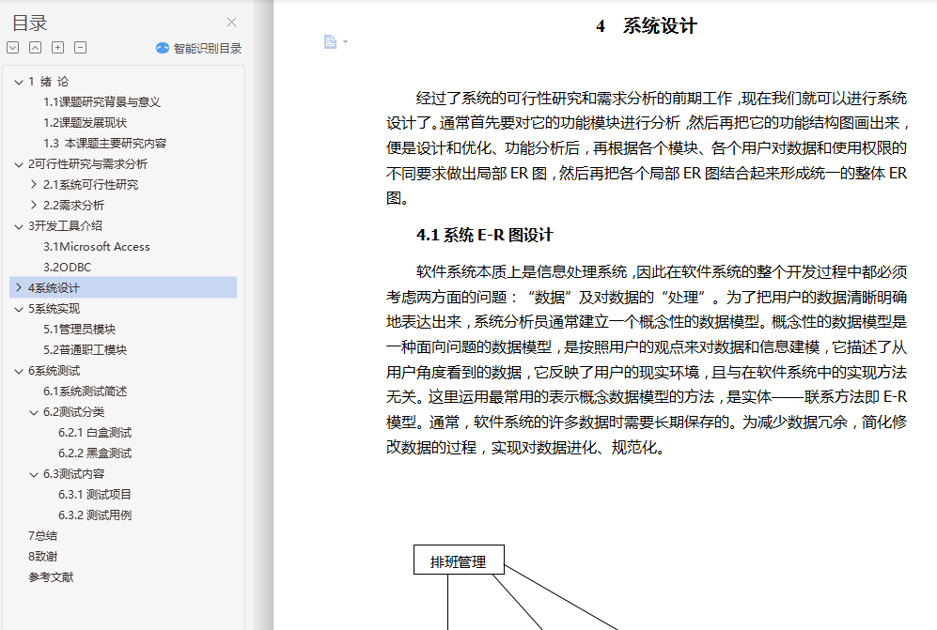Collapse the 2可行性研究与需求分析 section
Viewport: 937px width, 630px height.
click(19, 164)
